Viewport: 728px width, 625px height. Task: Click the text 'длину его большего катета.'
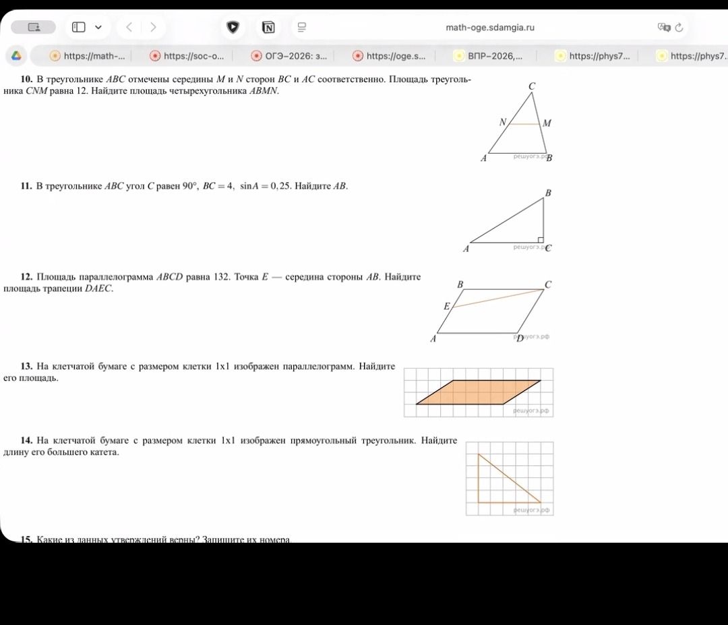[61, 452]
